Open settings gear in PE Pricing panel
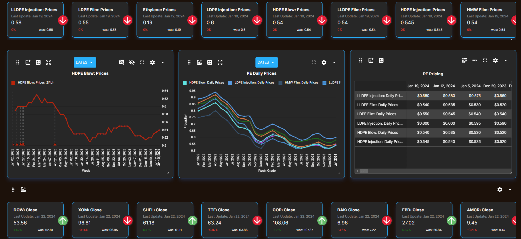 click(495, 60)
